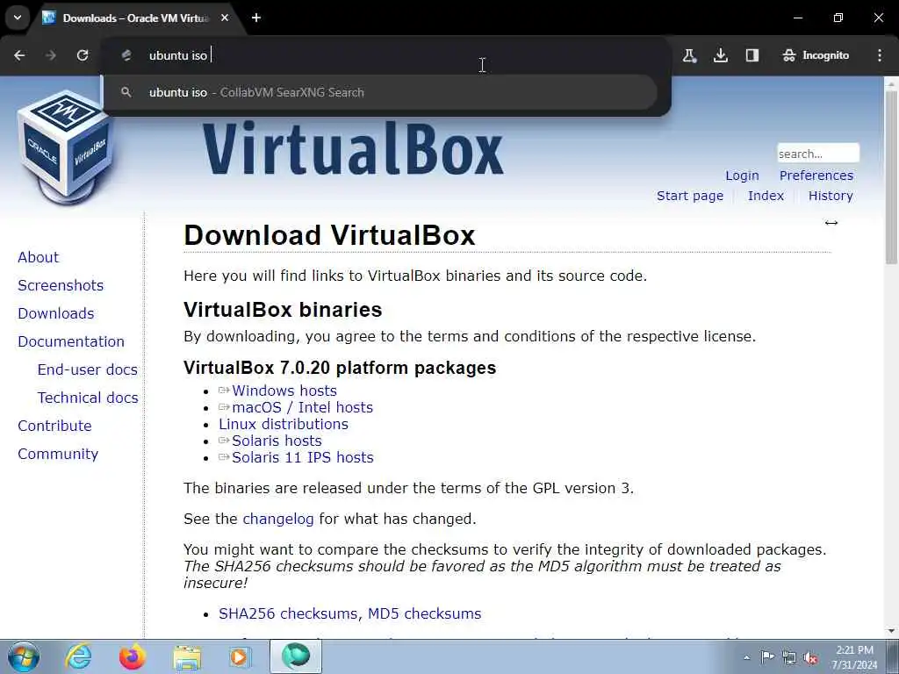
Task: Download the Windows hosts package
Action: (284, 391)
